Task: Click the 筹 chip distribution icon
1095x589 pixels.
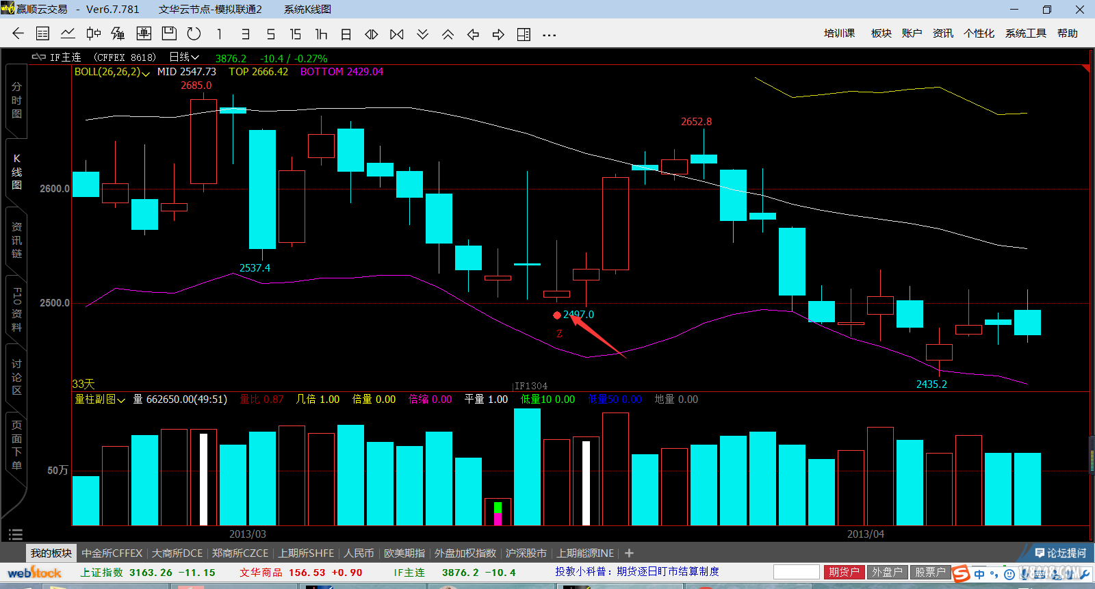Action: click(x=118, y=34)
